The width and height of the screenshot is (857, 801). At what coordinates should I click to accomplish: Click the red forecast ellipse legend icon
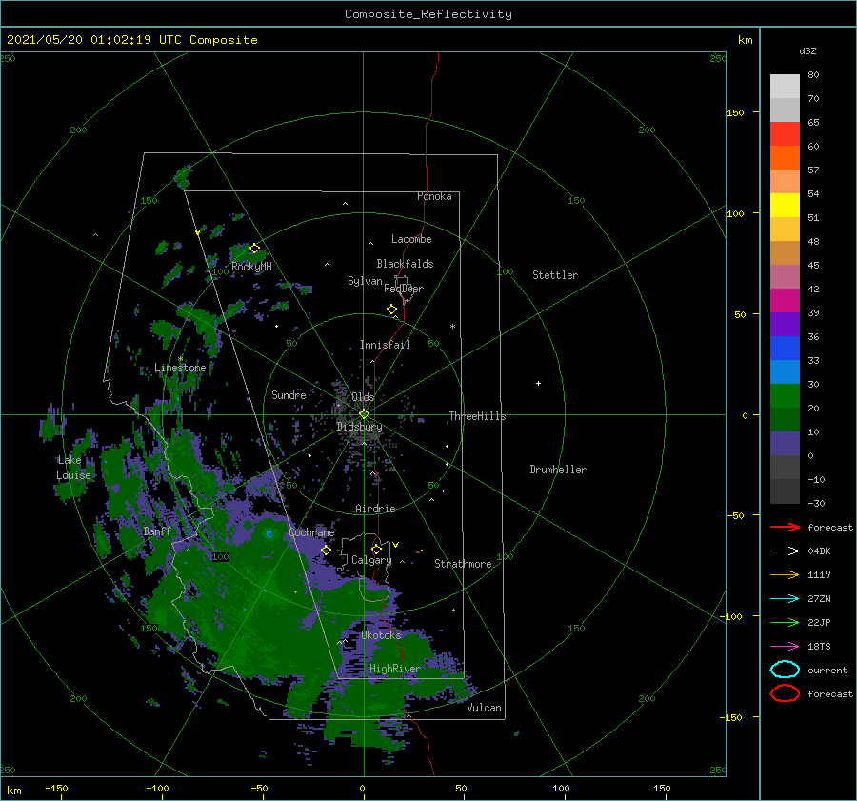785,693
